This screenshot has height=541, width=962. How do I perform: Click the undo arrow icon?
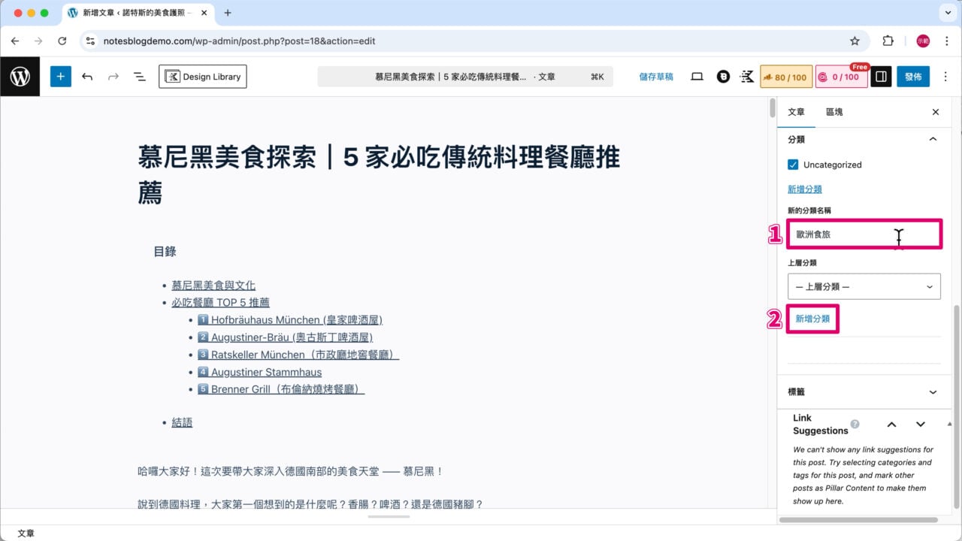click(x=87, y=76)
